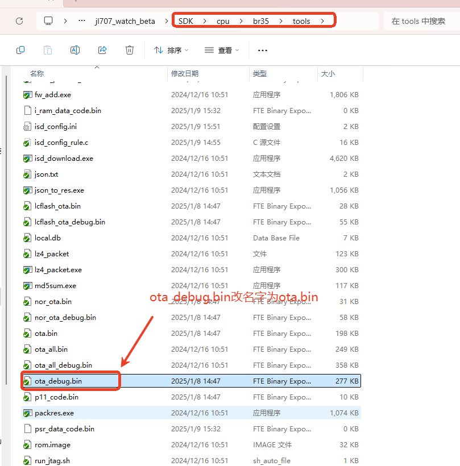
Task: Select the psr_data_code.bin file name
Action: click(x=64, y=429)
